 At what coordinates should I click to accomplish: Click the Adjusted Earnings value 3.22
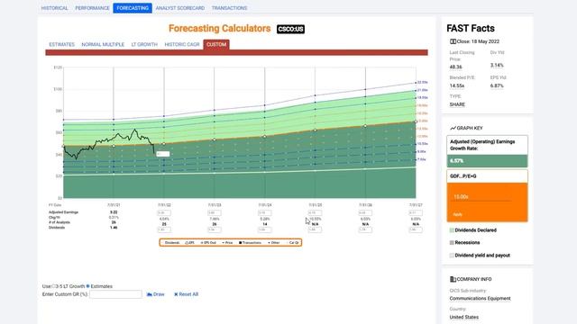tap(114, 212)
